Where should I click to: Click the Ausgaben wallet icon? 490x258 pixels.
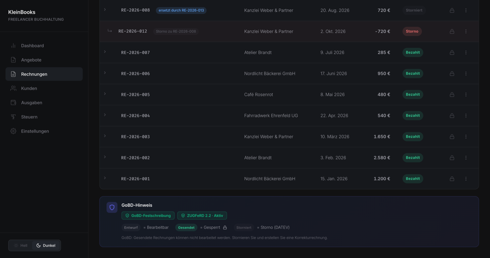click(13, 103)
